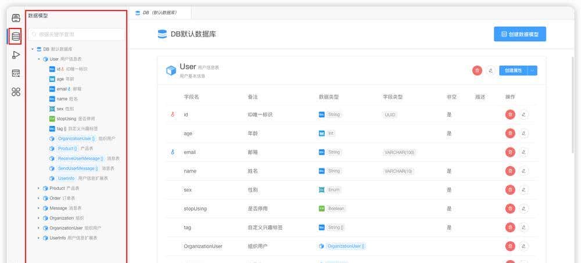
Task: Open the ReceiveUserMessage [] link in tree
Action: (x=80, y=158)
